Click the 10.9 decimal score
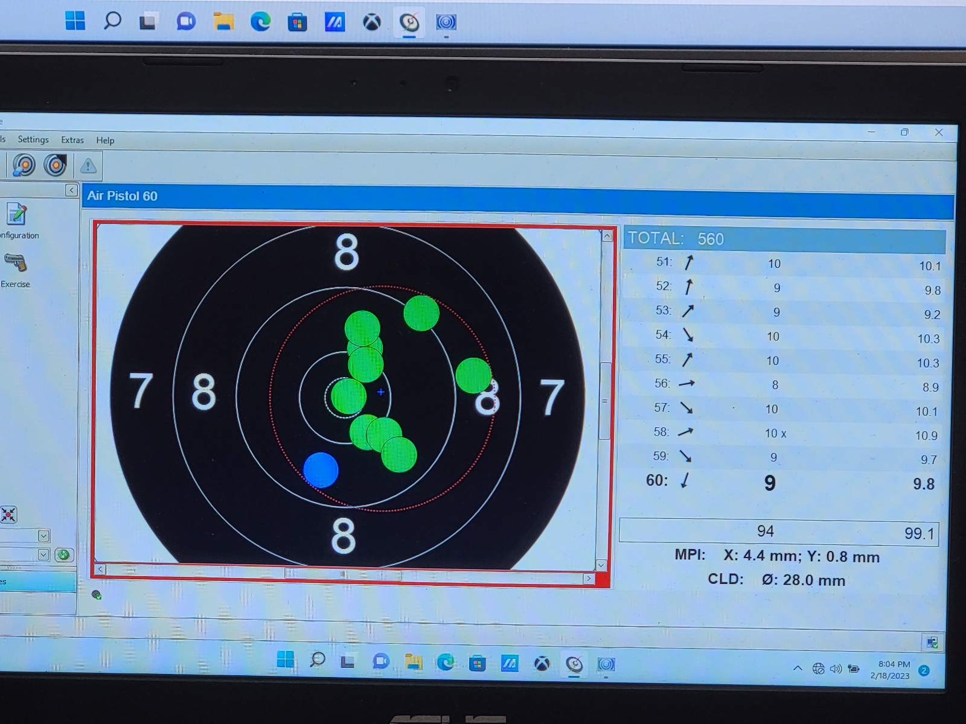Image resolution: width=966 pixels, height=724 pixels. click(x=926, y=436)
